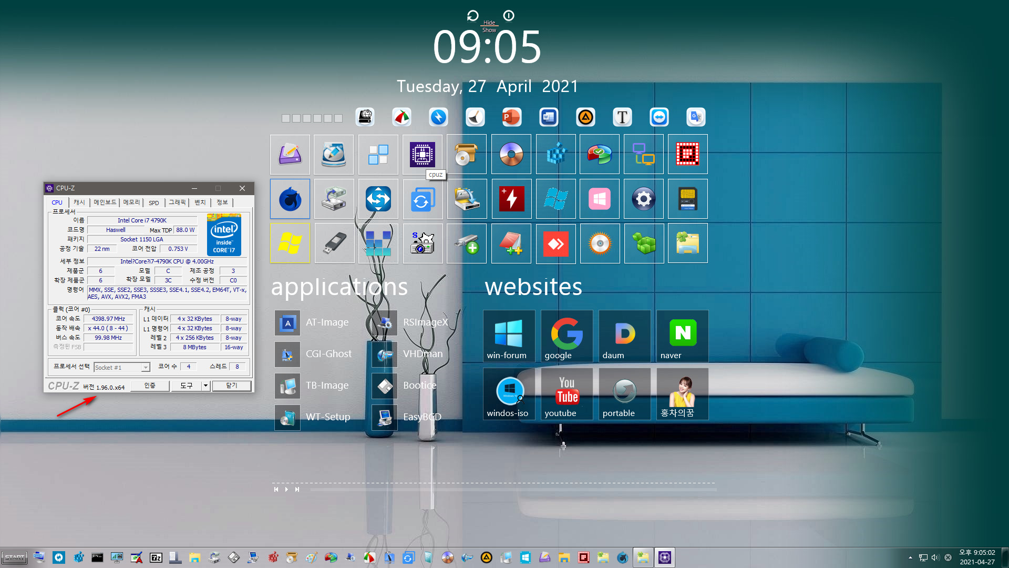Launch the red AnyDesk tile
This screenshot has height=568, width=1009.
pos(555,244)
